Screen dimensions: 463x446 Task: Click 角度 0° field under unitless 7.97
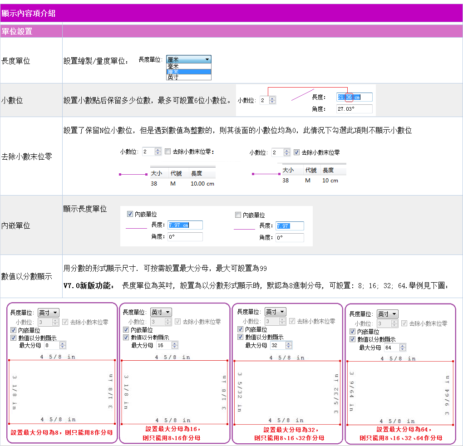(290, 238)
